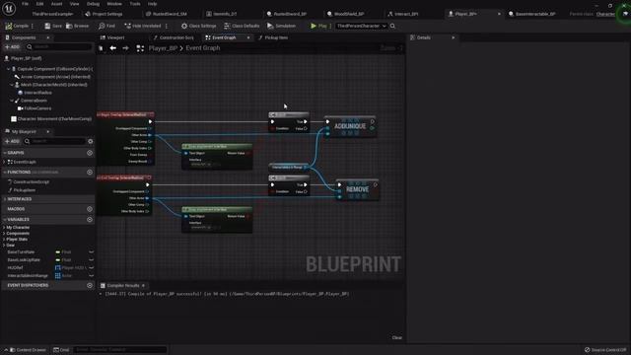This screenshot has width=631, height=355.
Task: Switch to the Viewport tab
Action: coord(112,37)
